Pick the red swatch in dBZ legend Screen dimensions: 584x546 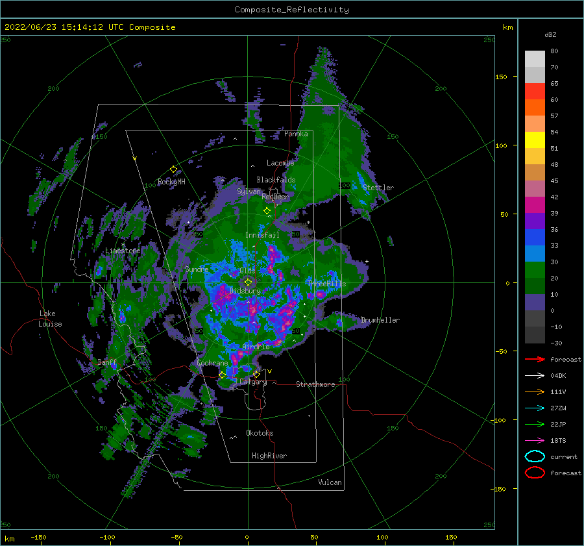[x=535, y=92]
